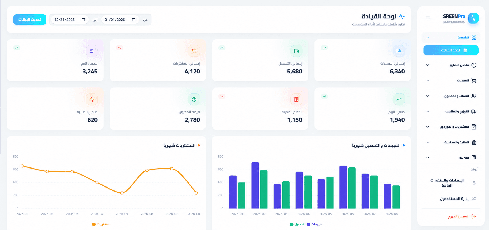Click the SREENPro brand name

(454, 16)
